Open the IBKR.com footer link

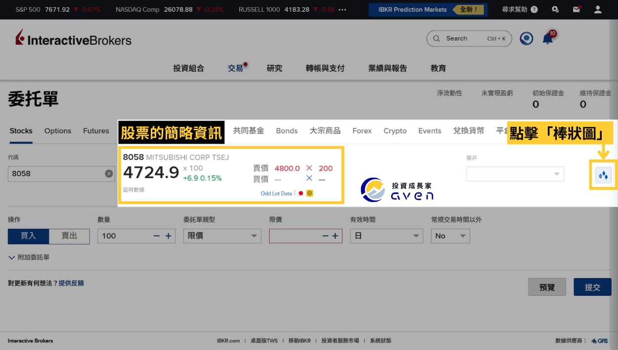(x=228, y=341)
